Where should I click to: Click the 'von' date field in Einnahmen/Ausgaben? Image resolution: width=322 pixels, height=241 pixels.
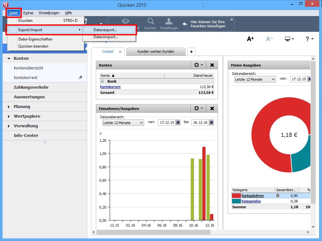(x=166, y=122)
